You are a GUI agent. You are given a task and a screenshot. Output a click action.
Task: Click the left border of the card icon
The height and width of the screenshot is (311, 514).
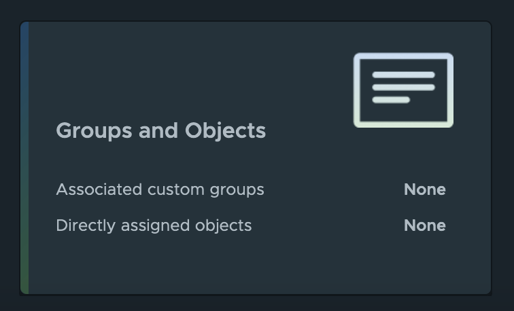point(356,90)
